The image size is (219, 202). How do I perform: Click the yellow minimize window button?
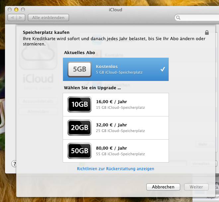(x=16, y=10)
